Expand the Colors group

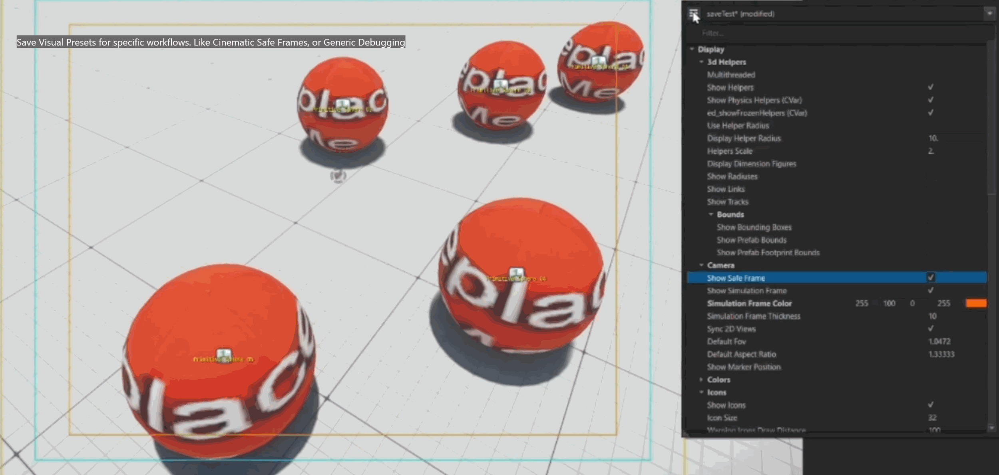coord(701,380)
